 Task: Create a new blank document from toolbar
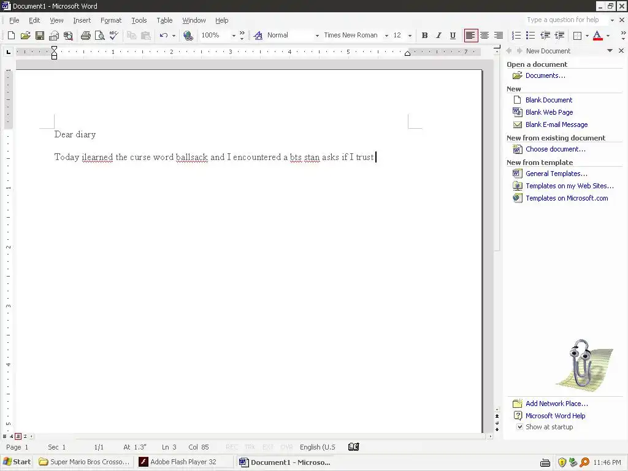click(11, 36)
